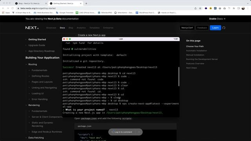
Task: Jump to Next Steps section
Action: (x=191, y=68)
